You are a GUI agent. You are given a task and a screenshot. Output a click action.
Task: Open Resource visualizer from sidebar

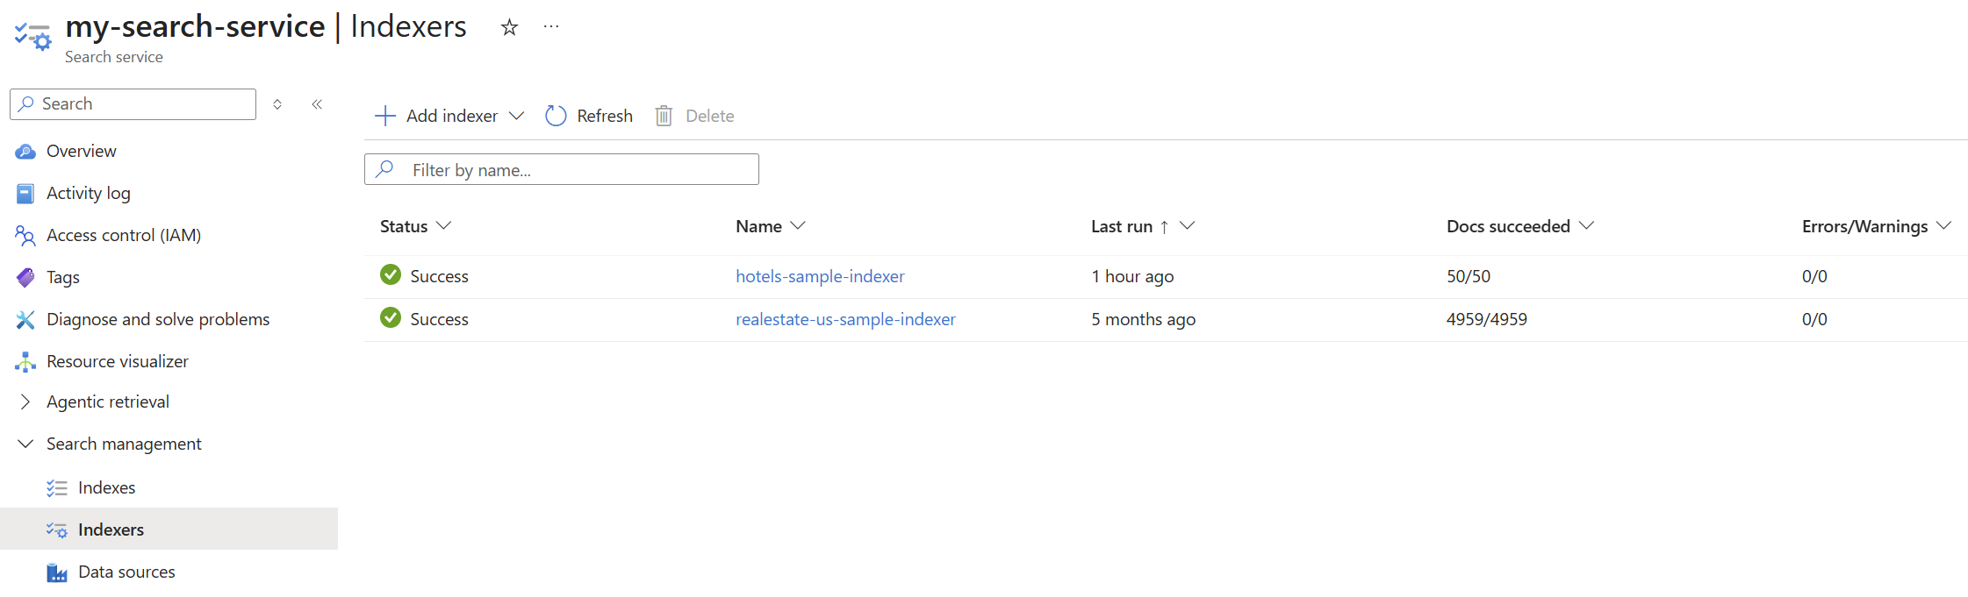(x=117, y=361)
